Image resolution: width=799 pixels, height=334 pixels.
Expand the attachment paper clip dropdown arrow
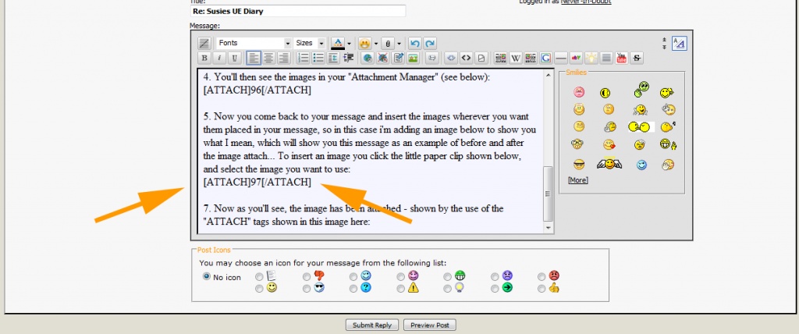(x=399, y=43)
